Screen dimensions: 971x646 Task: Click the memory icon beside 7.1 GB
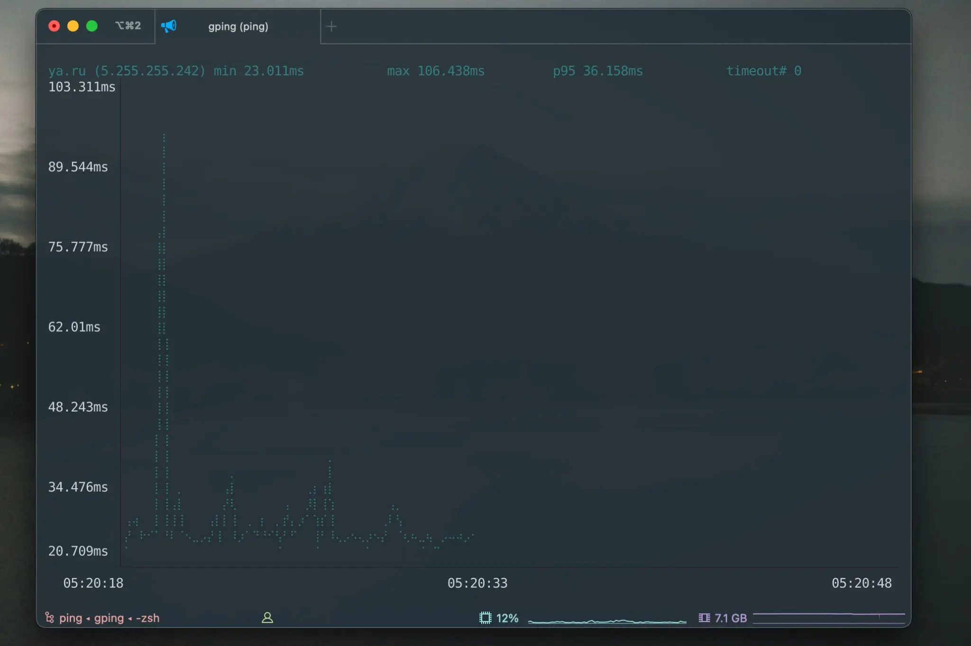pyautogui.click(x=705, y=618)
